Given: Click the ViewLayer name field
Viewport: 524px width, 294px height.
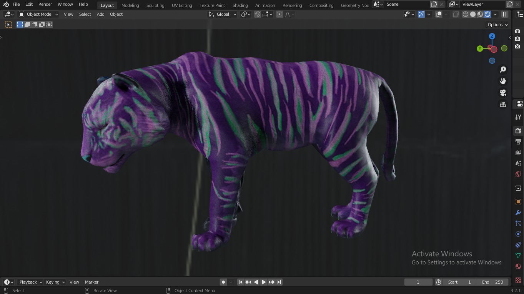Looking at the screenshot, I should click(483, 4).
